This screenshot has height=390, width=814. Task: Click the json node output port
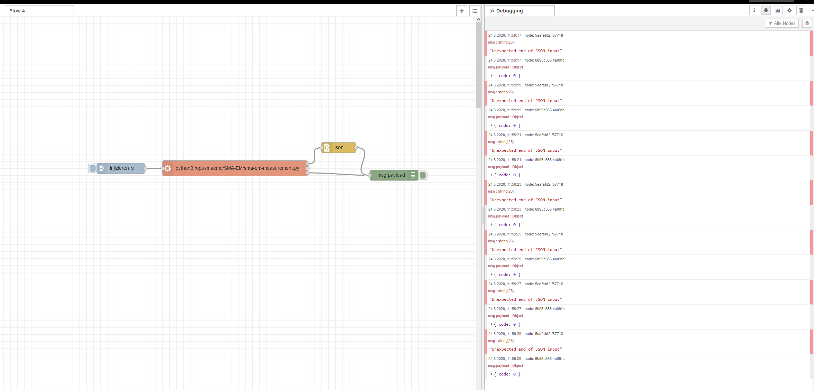coord(356,148)
